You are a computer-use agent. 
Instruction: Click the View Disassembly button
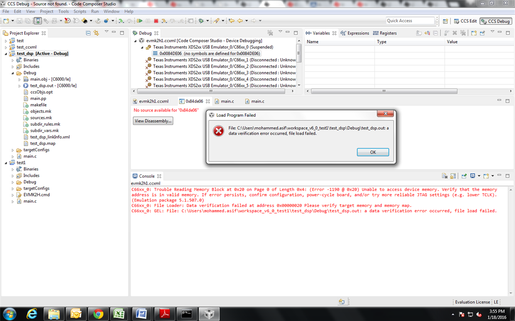(x=153, y=121)
